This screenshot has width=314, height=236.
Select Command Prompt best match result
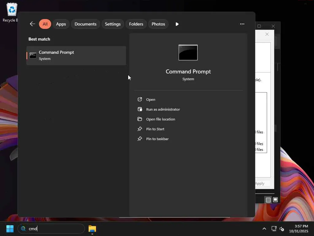(x=76, y=56)
